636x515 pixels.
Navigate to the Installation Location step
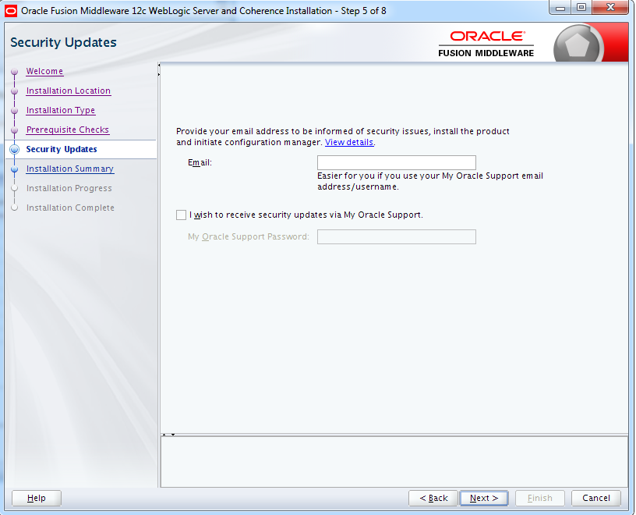68,91
